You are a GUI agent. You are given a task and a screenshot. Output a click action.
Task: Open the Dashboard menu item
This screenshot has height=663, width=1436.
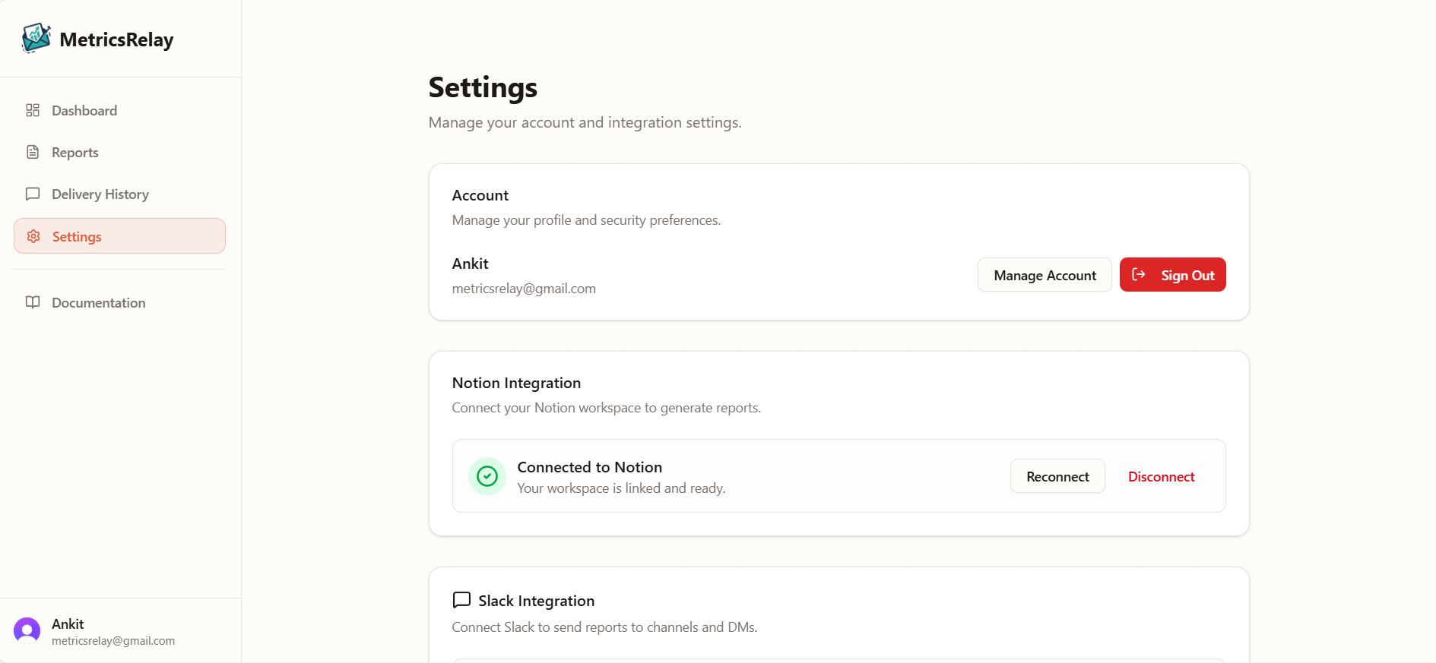click(x=119, y=110)
